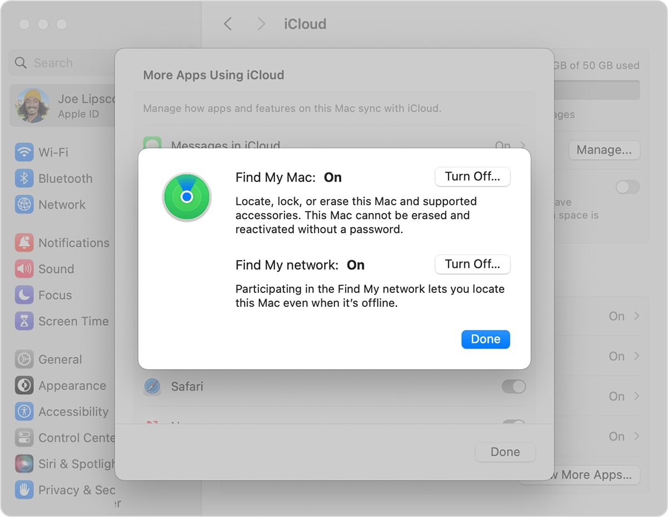Click the Manage... storage button
Screen dimensions: 668x517
pyautogui.click(x=604, y=150)
